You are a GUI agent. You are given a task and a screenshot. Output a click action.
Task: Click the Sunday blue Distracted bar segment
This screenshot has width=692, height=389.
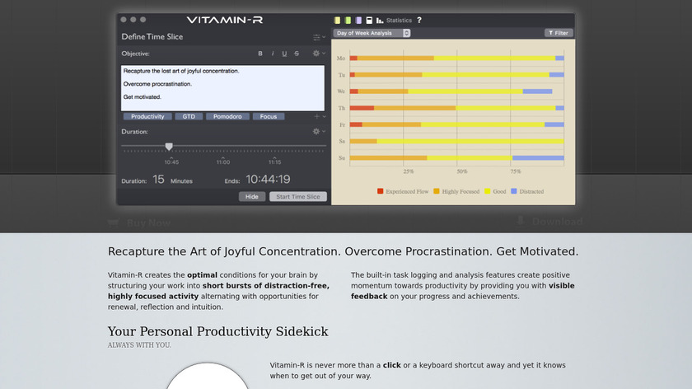(x=537, y=157)
